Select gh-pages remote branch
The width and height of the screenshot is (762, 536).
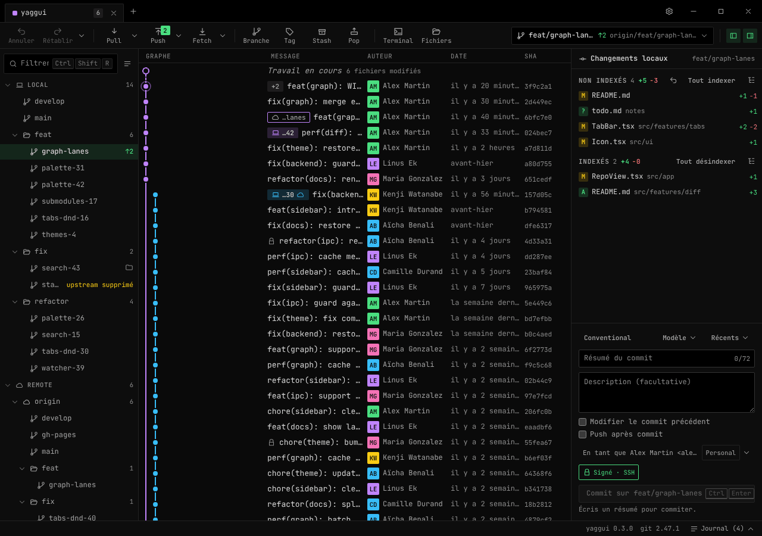69,435
